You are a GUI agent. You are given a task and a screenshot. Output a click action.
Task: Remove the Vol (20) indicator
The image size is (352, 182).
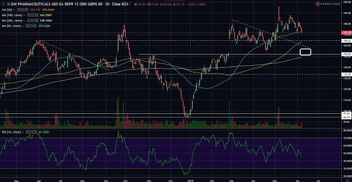click(26, 10)
